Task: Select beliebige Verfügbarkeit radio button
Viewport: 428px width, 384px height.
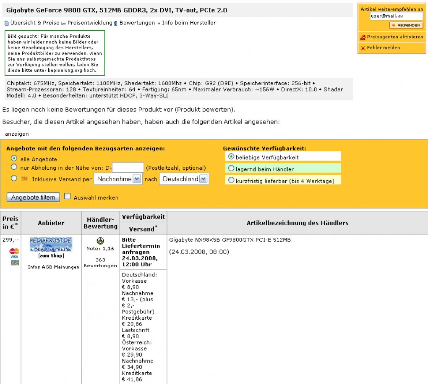Action: 231,157
